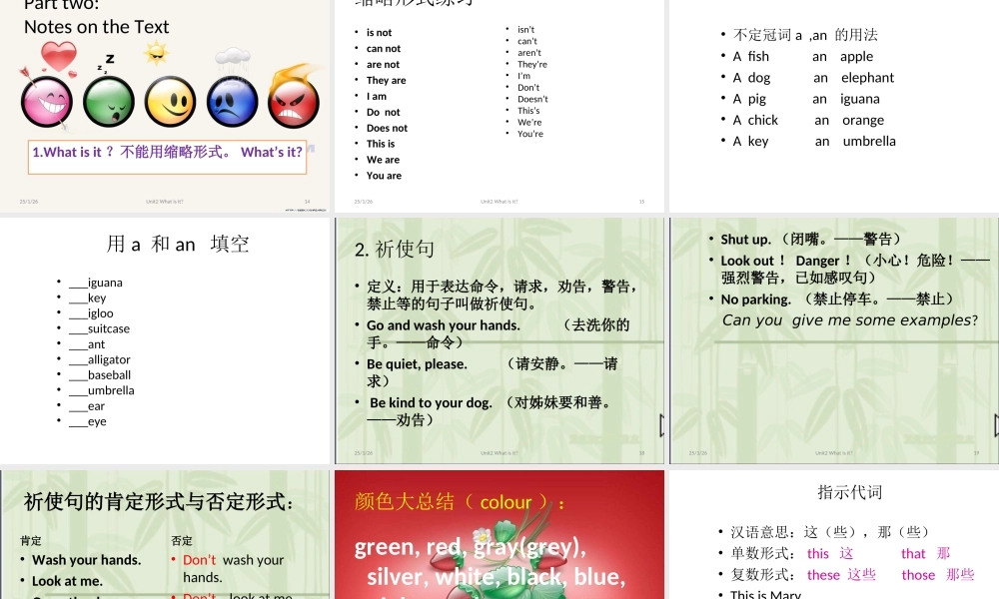
Task: Click the page curl arrow on the 祈使句 slide
Action: [x=659, y=424]
